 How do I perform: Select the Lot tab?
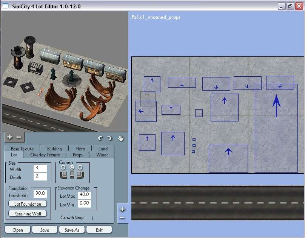14,155
